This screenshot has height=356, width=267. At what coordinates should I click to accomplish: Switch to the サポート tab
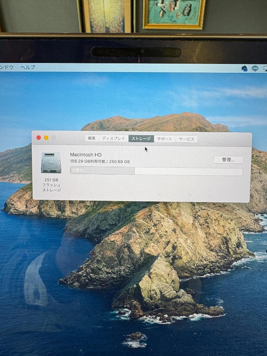(x=165, y=138)
